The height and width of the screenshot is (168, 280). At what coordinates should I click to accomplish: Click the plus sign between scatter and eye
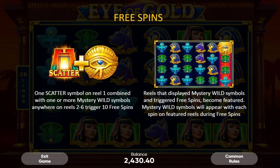tap(81, 63)
